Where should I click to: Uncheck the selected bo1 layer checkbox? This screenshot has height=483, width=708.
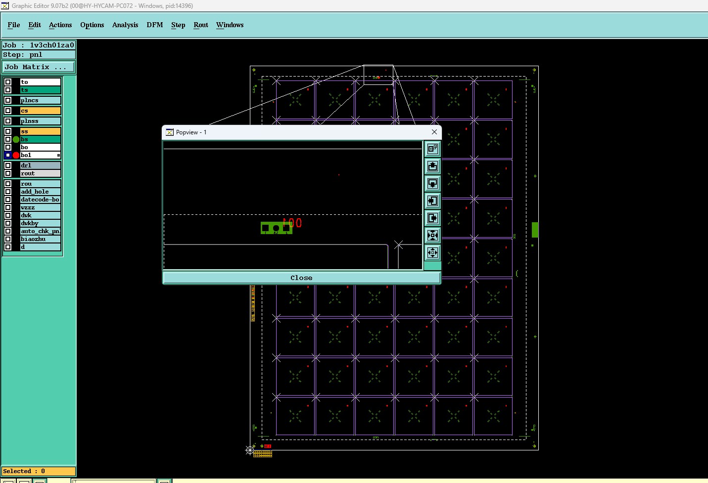[x=8, y=155]
